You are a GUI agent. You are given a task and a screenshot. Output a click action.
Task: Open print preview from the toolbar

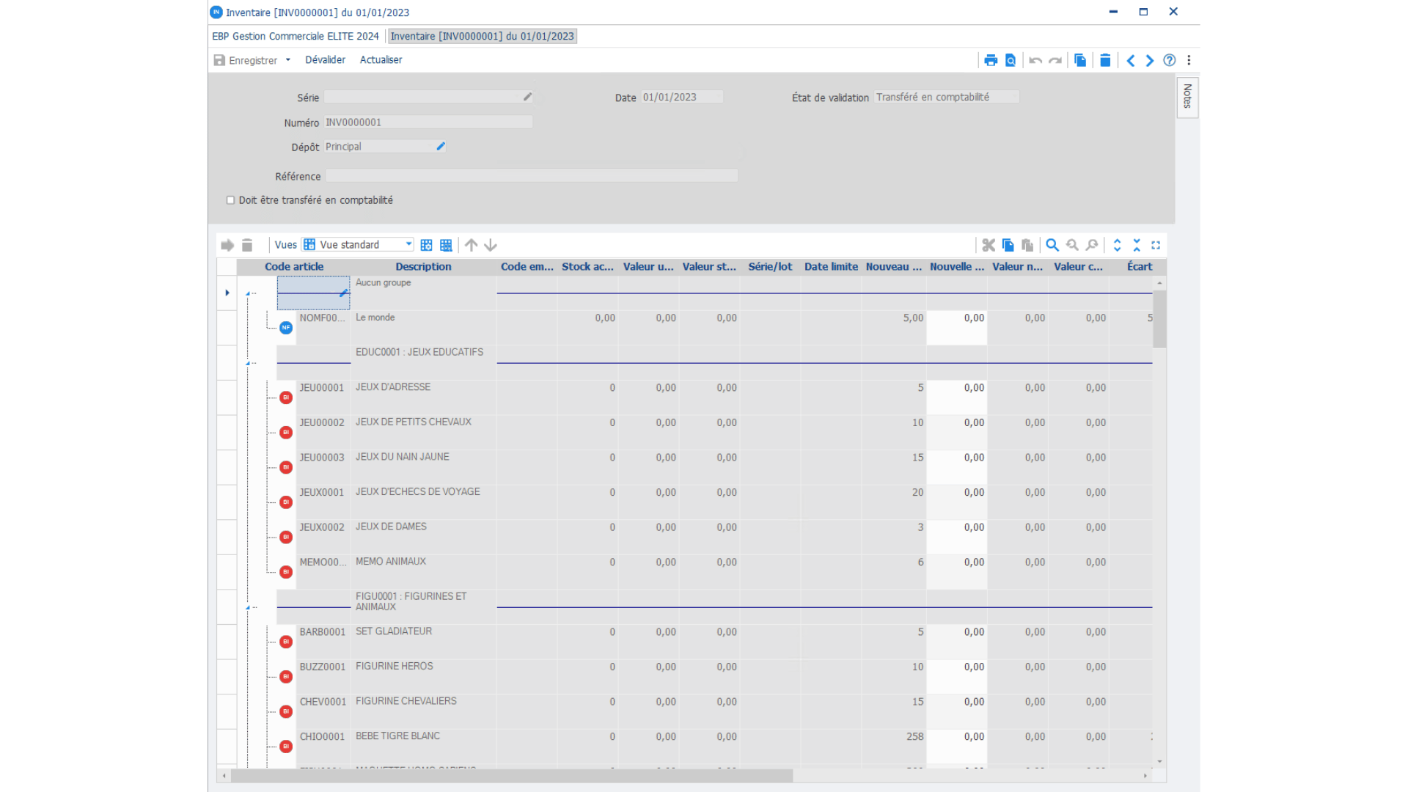coord(1011,60)
